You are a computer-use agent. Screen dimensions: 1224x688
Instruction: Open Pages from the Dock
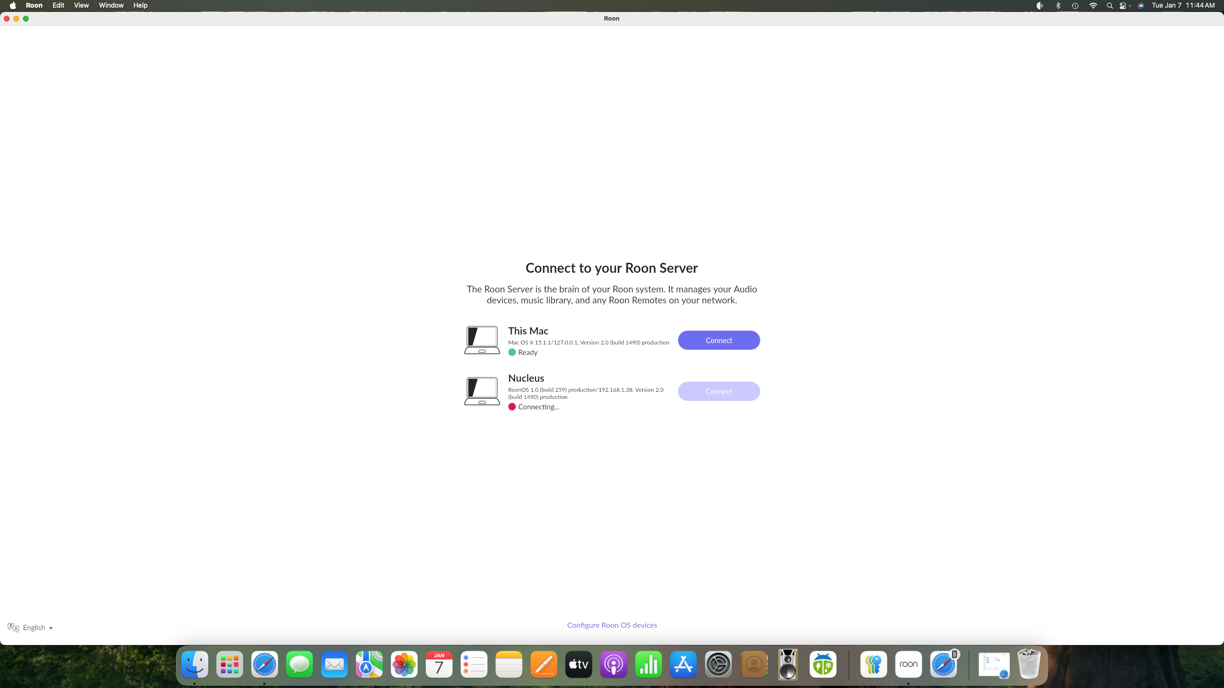[544, 664]
